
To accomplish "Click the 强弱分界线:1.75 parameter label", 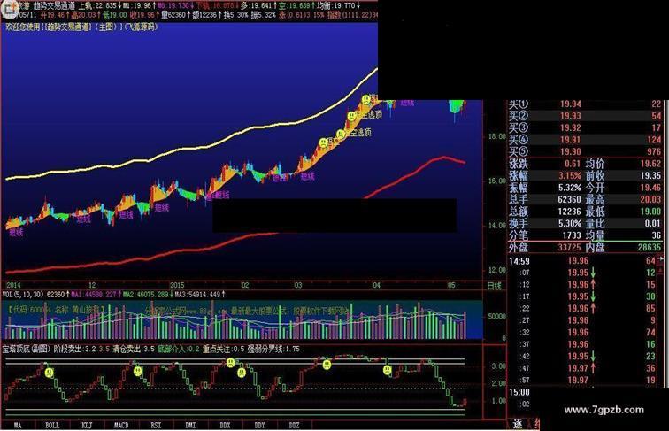I will point(273,349).
